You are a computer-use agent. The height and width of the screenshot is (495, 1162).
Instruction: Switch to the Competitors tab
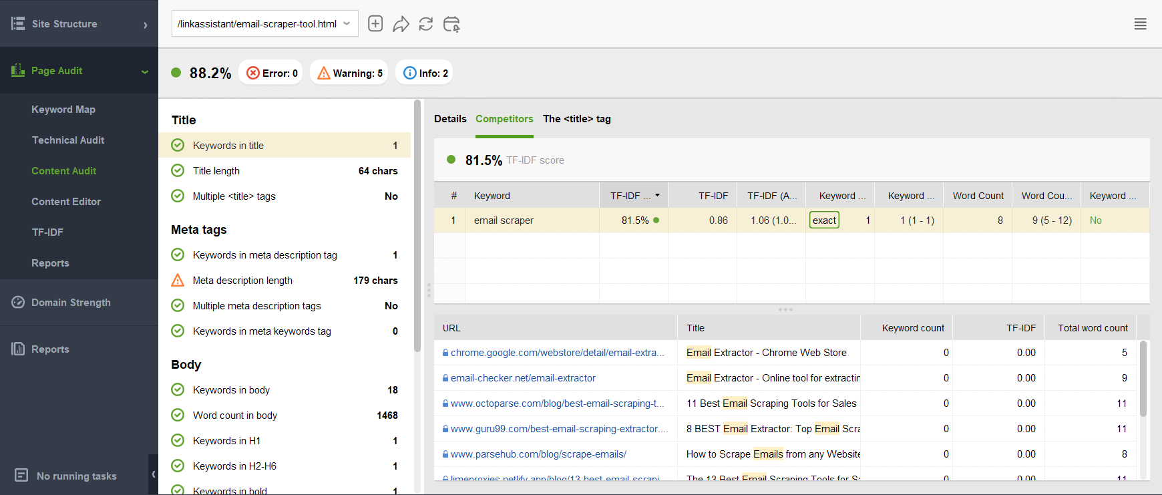pyautogui.click(x=504, y=119)
